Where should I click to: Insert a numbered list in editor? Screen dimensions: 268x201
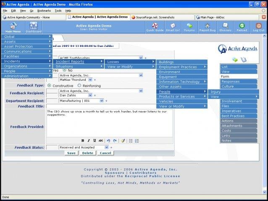[x=137, y=141]
